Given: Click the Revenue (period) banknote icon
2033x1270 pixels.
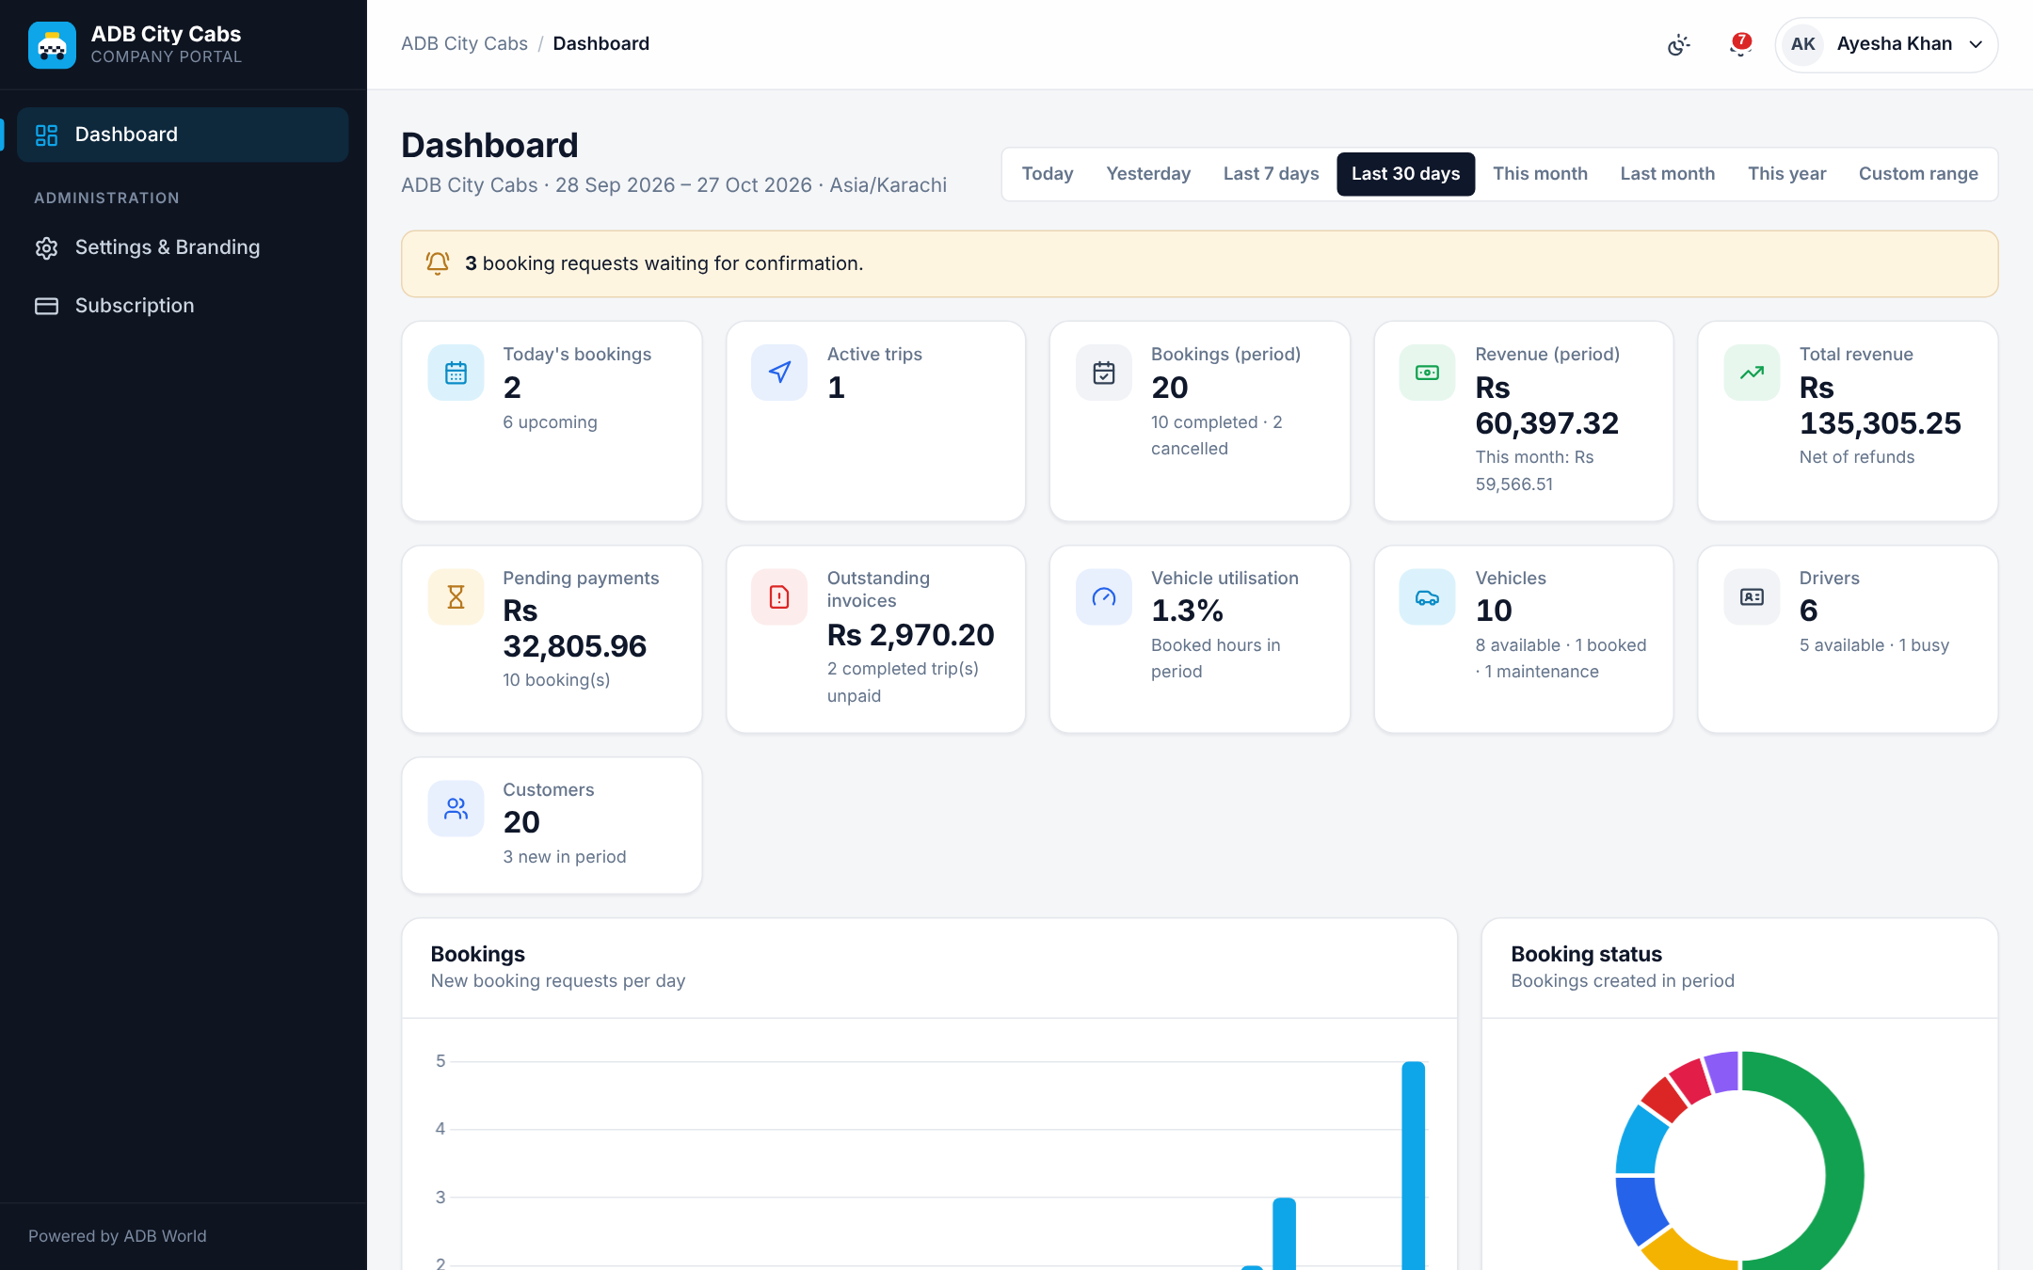Looking at the screenshot, I should pos(1428,373).
